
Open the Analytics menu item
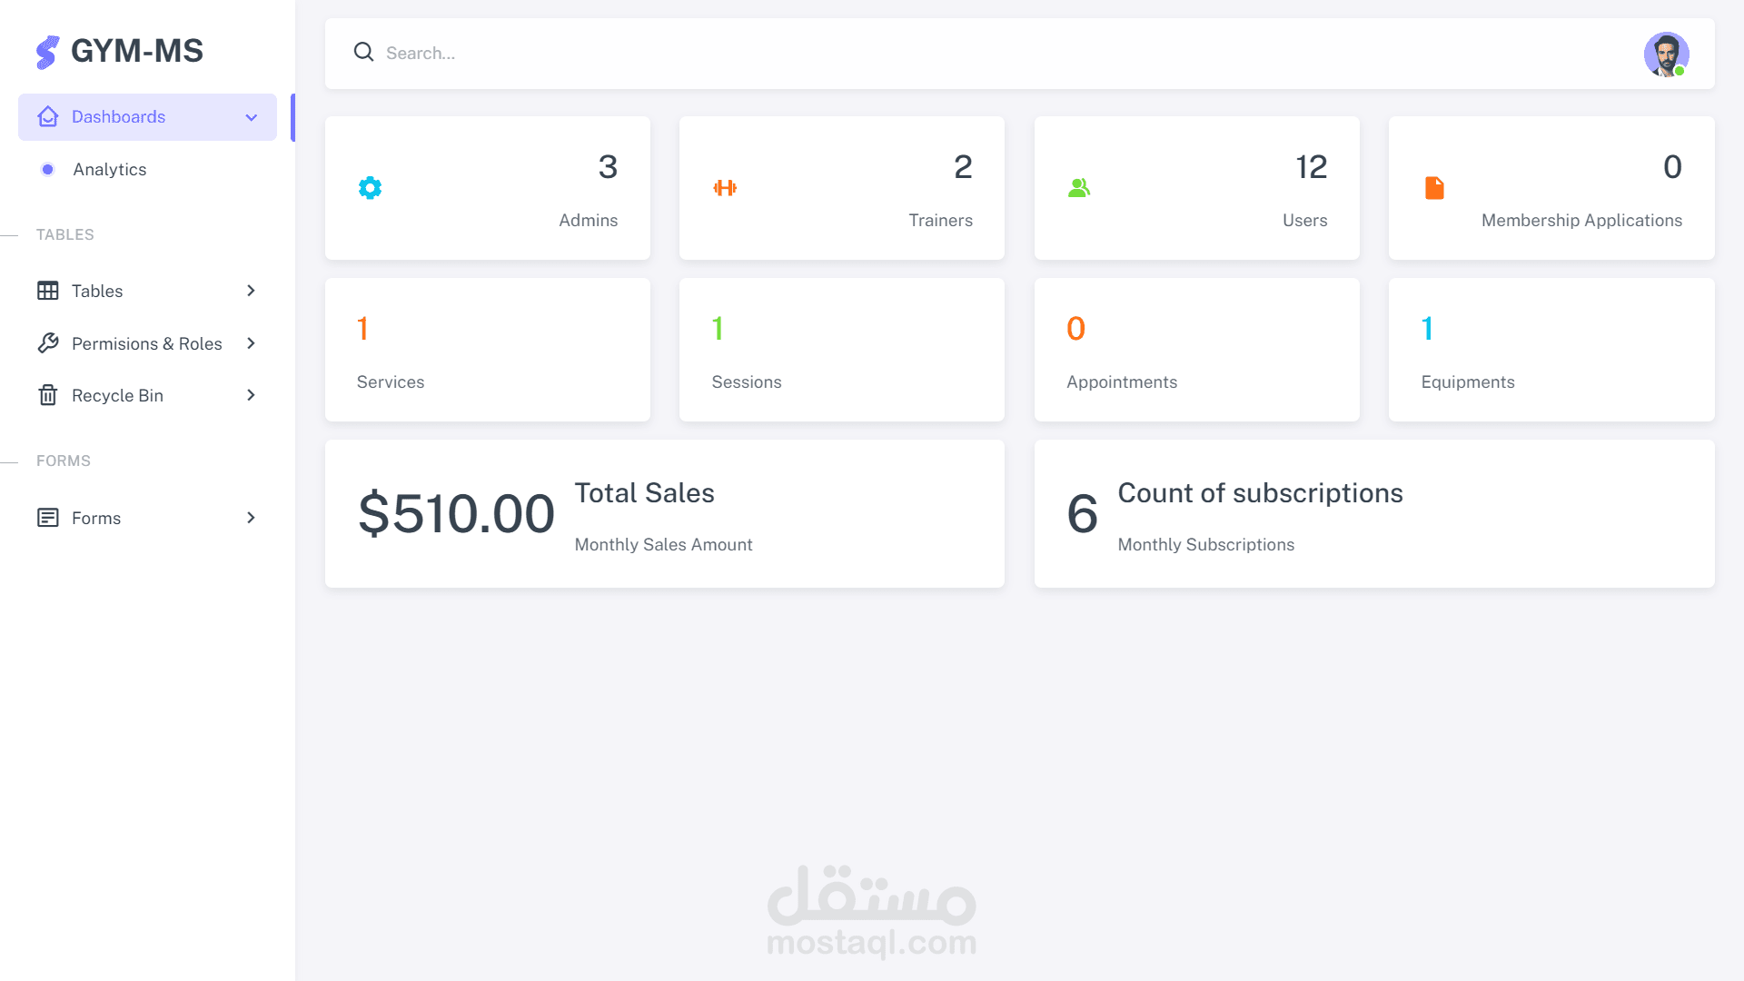(x=109, y=169)
